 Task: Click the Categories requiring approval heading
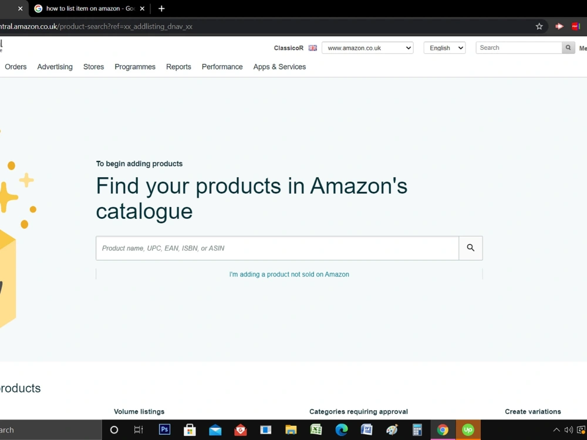(x=359, y=412)
